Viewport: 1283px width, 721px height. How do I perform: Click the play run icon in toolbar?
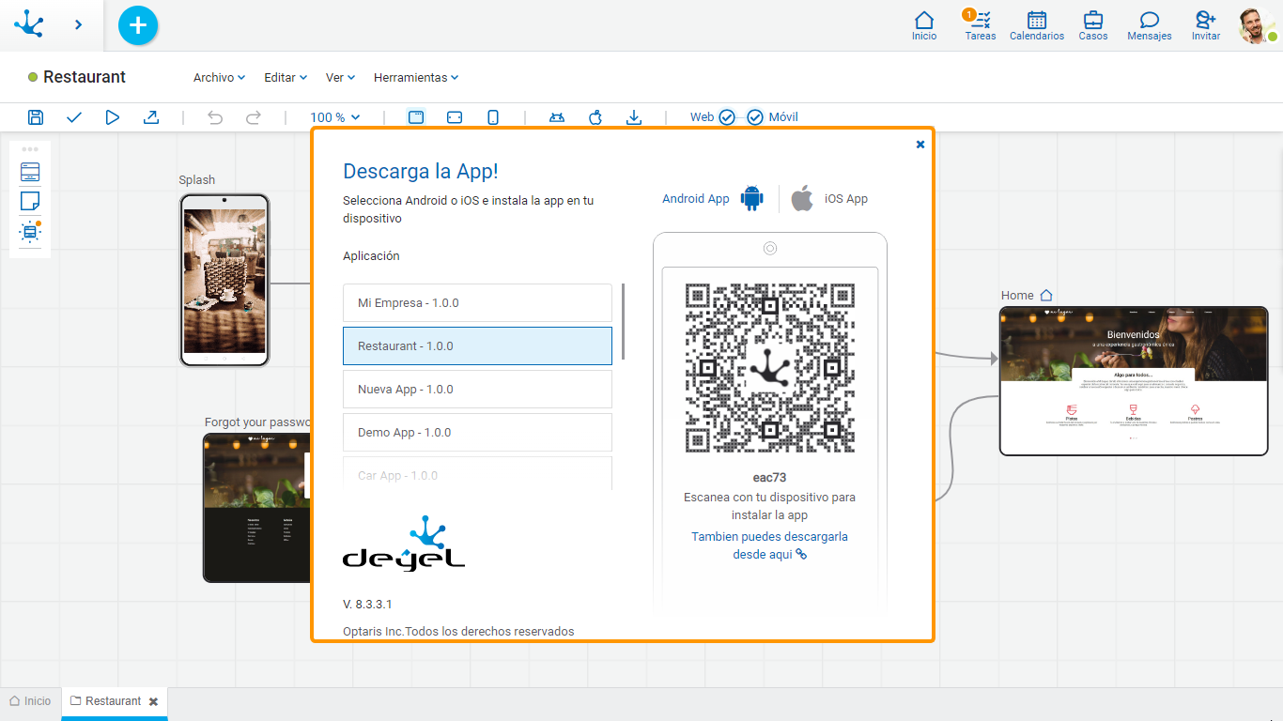(113, 117)
